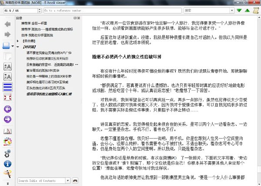Viewport: 261px width, 186px height.
Task: Click the page position field 61.9 / 66
Action: [21, 10]
